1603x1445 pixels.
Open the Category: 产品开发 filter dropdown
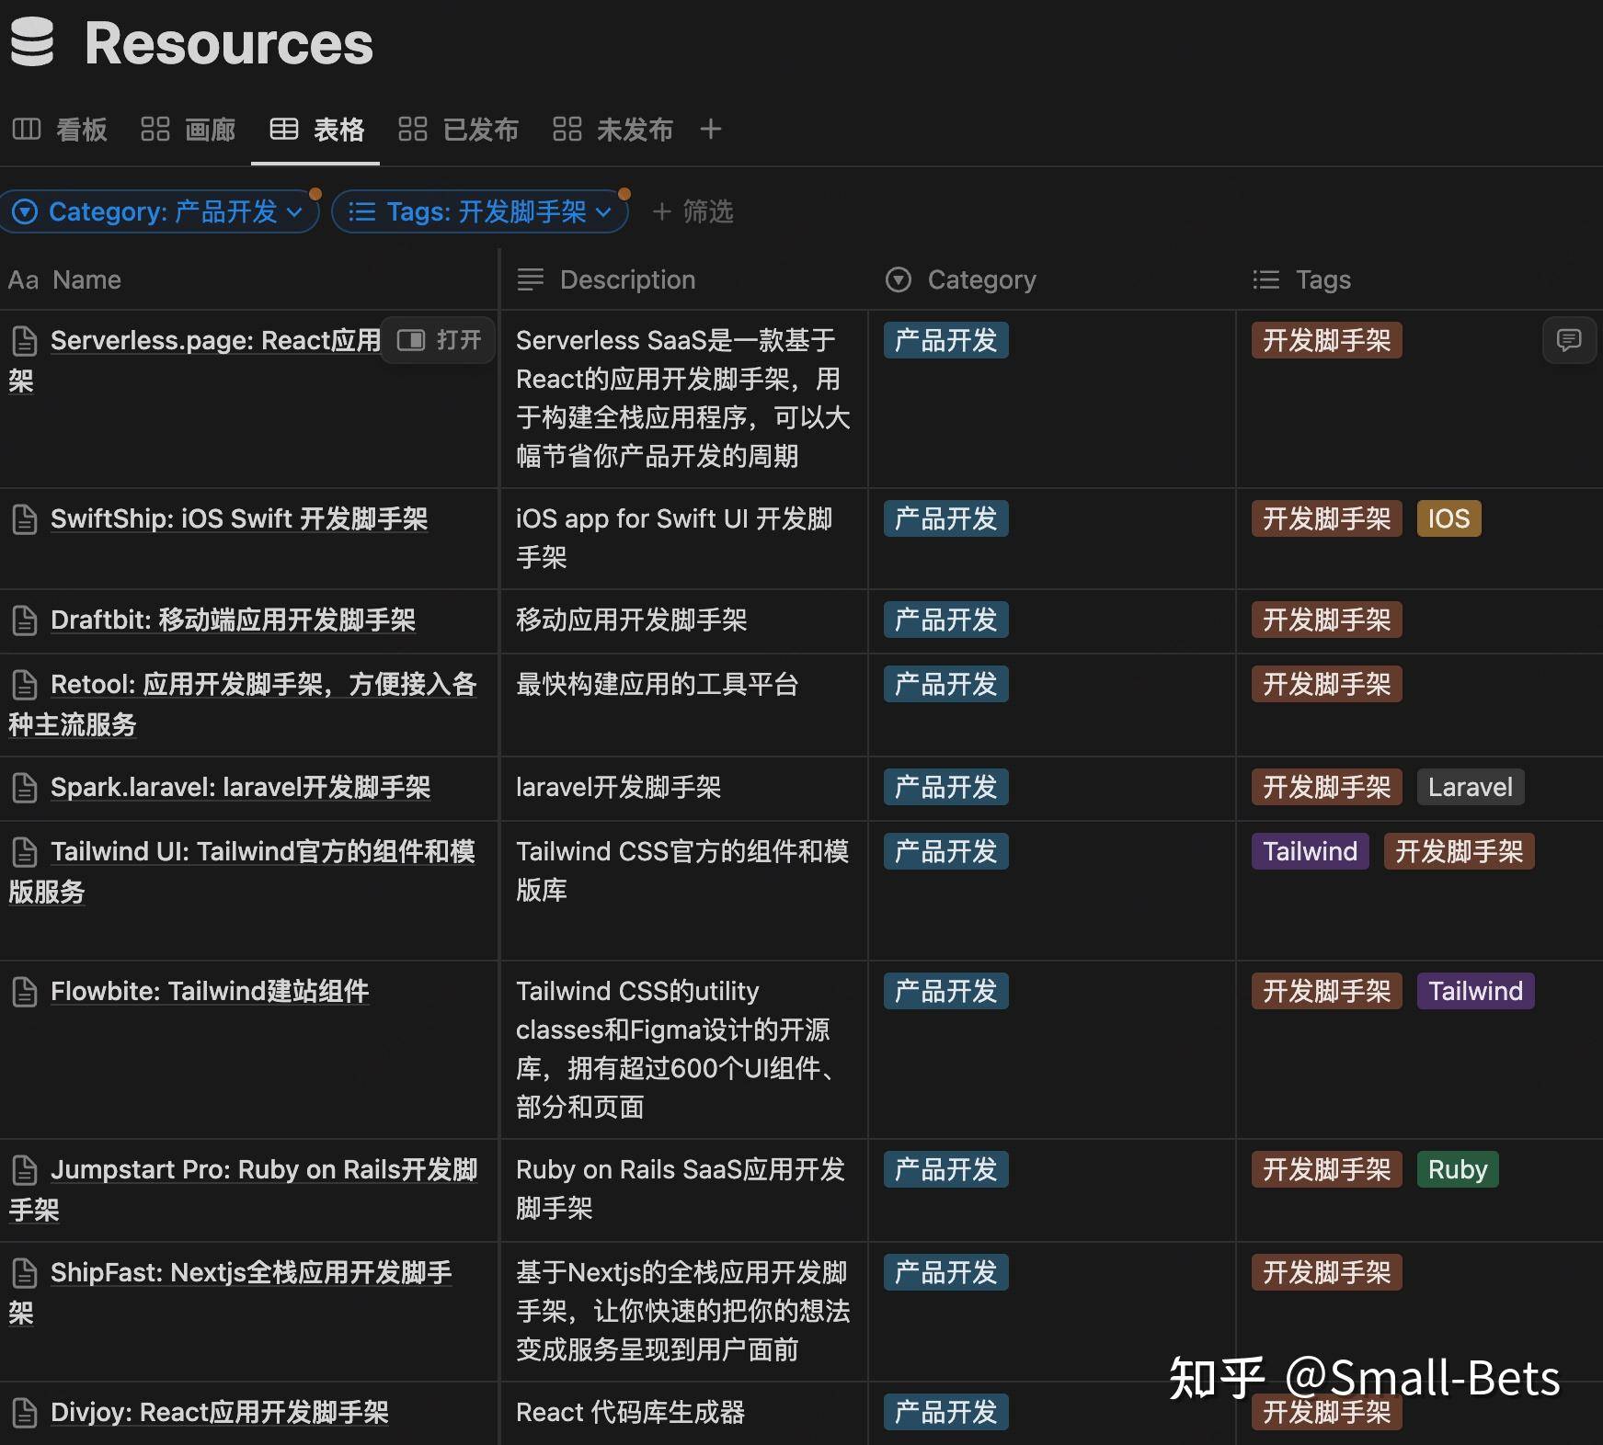(160, 212)
